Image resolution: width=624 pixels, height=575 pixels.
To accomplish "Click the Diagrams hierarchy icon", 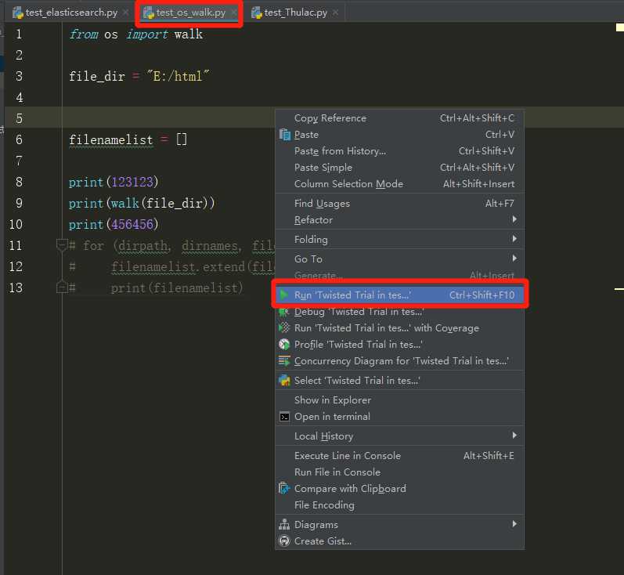I will pos(284,524).
